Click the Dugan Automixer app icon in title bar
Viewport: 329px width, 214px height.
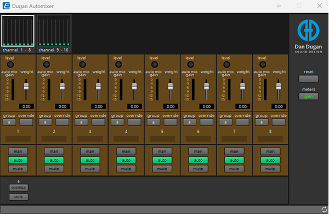(6, 6)
